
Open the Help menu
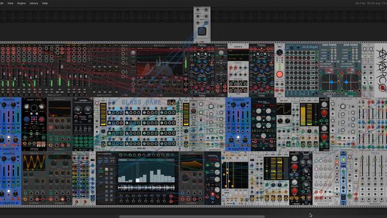(x=45, y=3)
